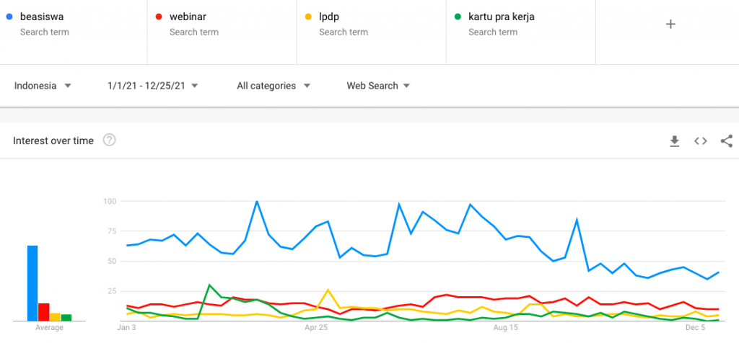Open the Web Search type dropdown
739x343 pixels.
[x=378, y=86]
